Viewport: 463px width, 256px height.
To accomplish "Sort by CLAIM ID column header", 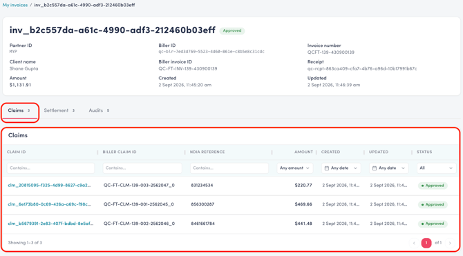I will [x=17, y=152].
